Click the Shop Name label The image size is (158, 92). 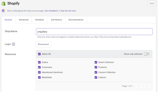click(11, 31)
